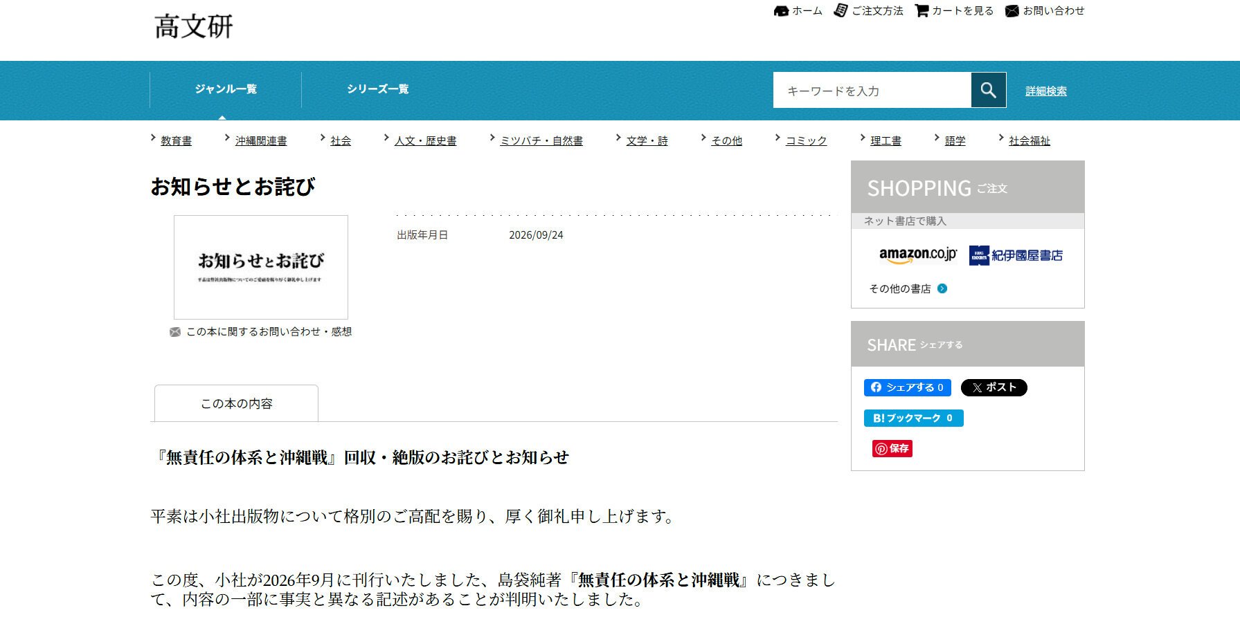Click この本に関するお問い合わせ・感想 link
The height and width of the screenshot is (626, 1240).
click(x=269, y=332)
